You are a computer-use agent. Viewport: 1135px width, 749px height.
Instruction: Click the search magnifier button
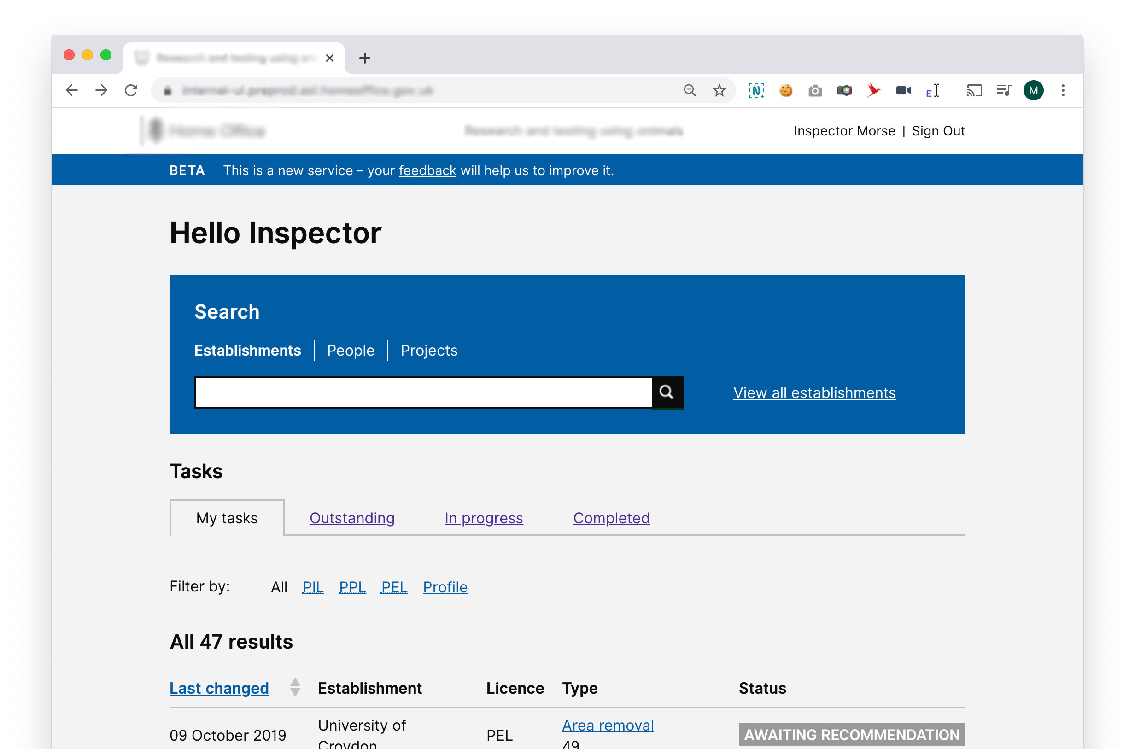tap(667, 392)
